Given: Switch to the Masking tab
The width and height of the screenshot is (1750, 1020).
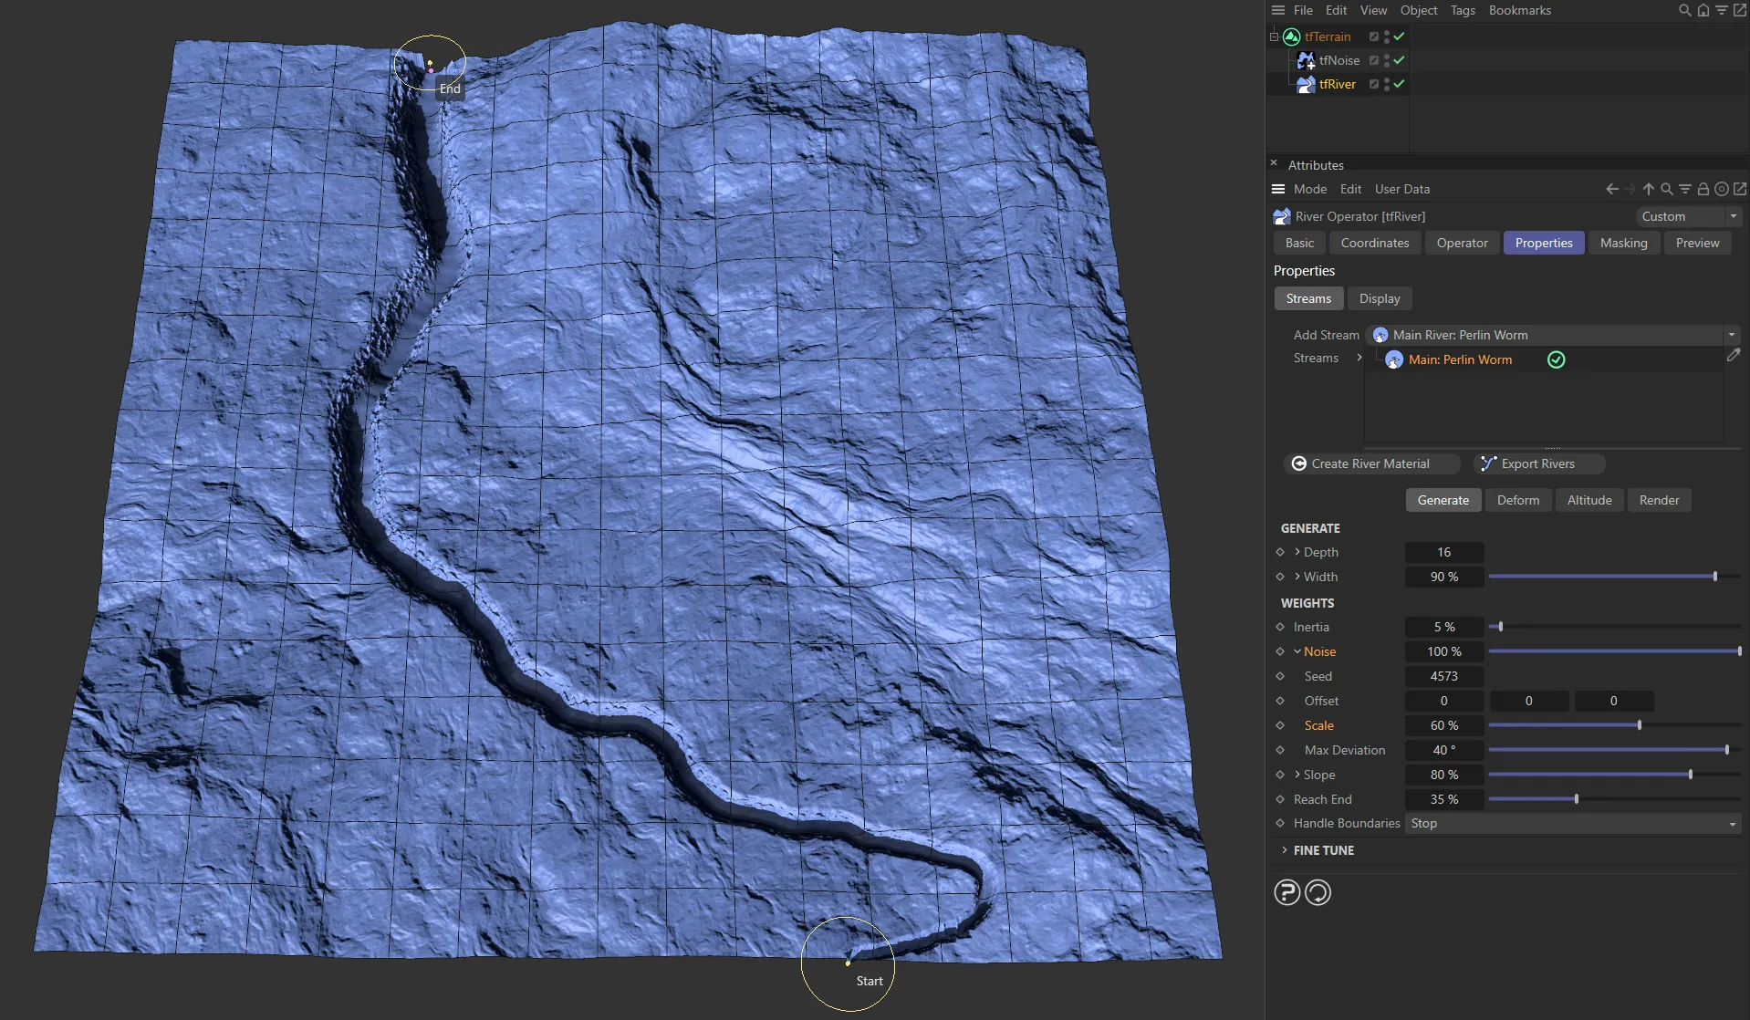Looking at the screenshot, I should click(1624, 243).
